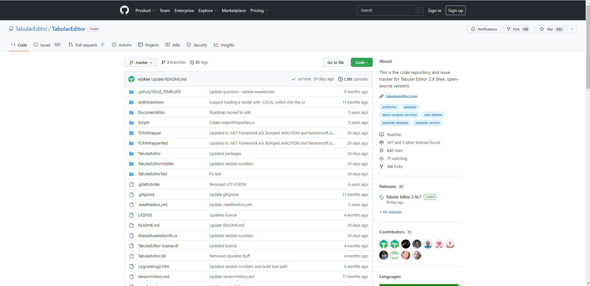
Task: Click the Go to file button
Action: pos(335,62)
